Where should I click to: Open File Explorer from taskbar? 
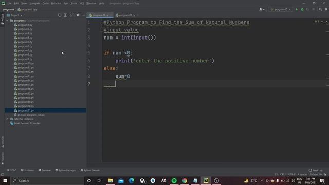pos(110,180)
